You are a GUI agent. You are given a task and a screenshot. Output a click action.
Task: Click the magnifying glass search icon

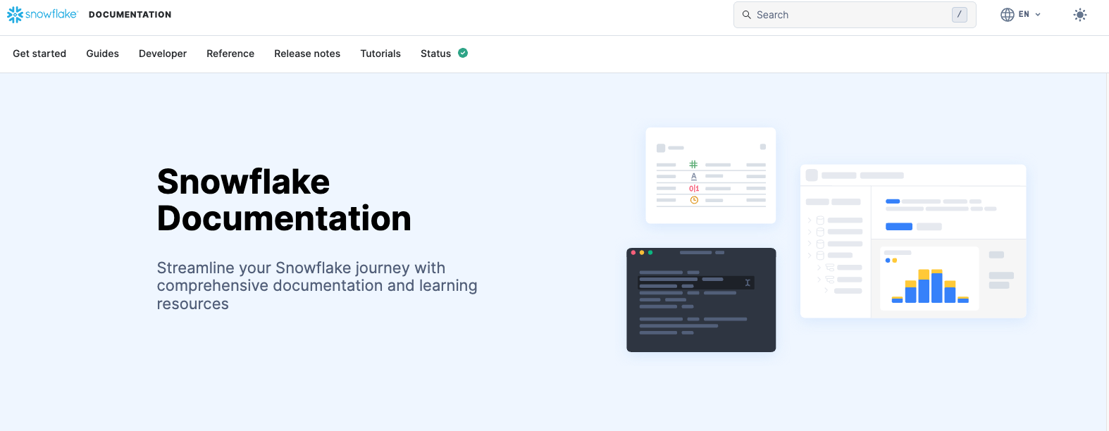747,15
